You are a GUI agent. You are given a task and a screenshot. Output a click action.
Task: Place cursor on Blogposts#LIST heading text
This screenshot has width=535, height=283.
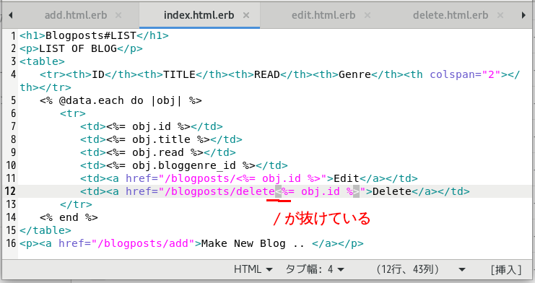[91, 35]
